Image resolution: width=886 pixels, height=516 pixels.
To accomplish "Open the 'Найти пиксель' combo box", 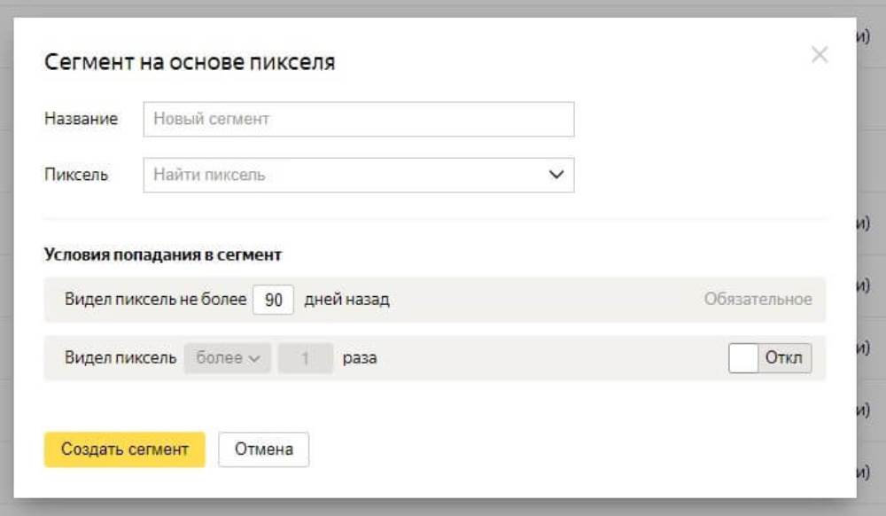I will (x=346, y=175).
